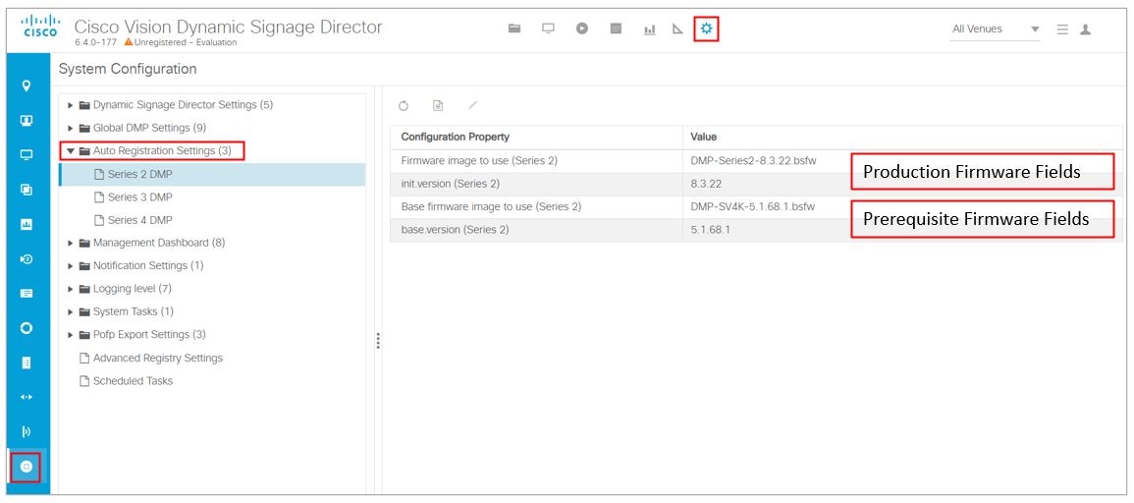Open the hamburger menu icon near venues

pos(1062,29)
